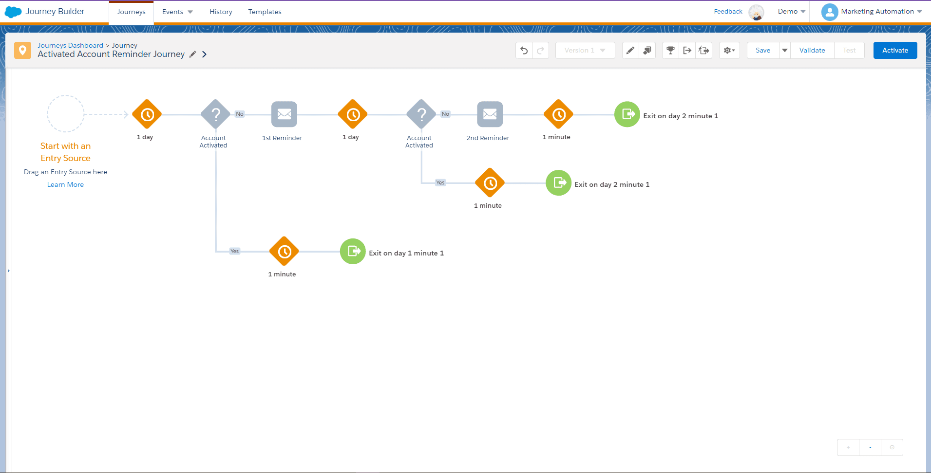This screenshot has height=473, width=931.
Task: Open exit criteria via the arrow-out icon
Action: [x=687, y=51]
